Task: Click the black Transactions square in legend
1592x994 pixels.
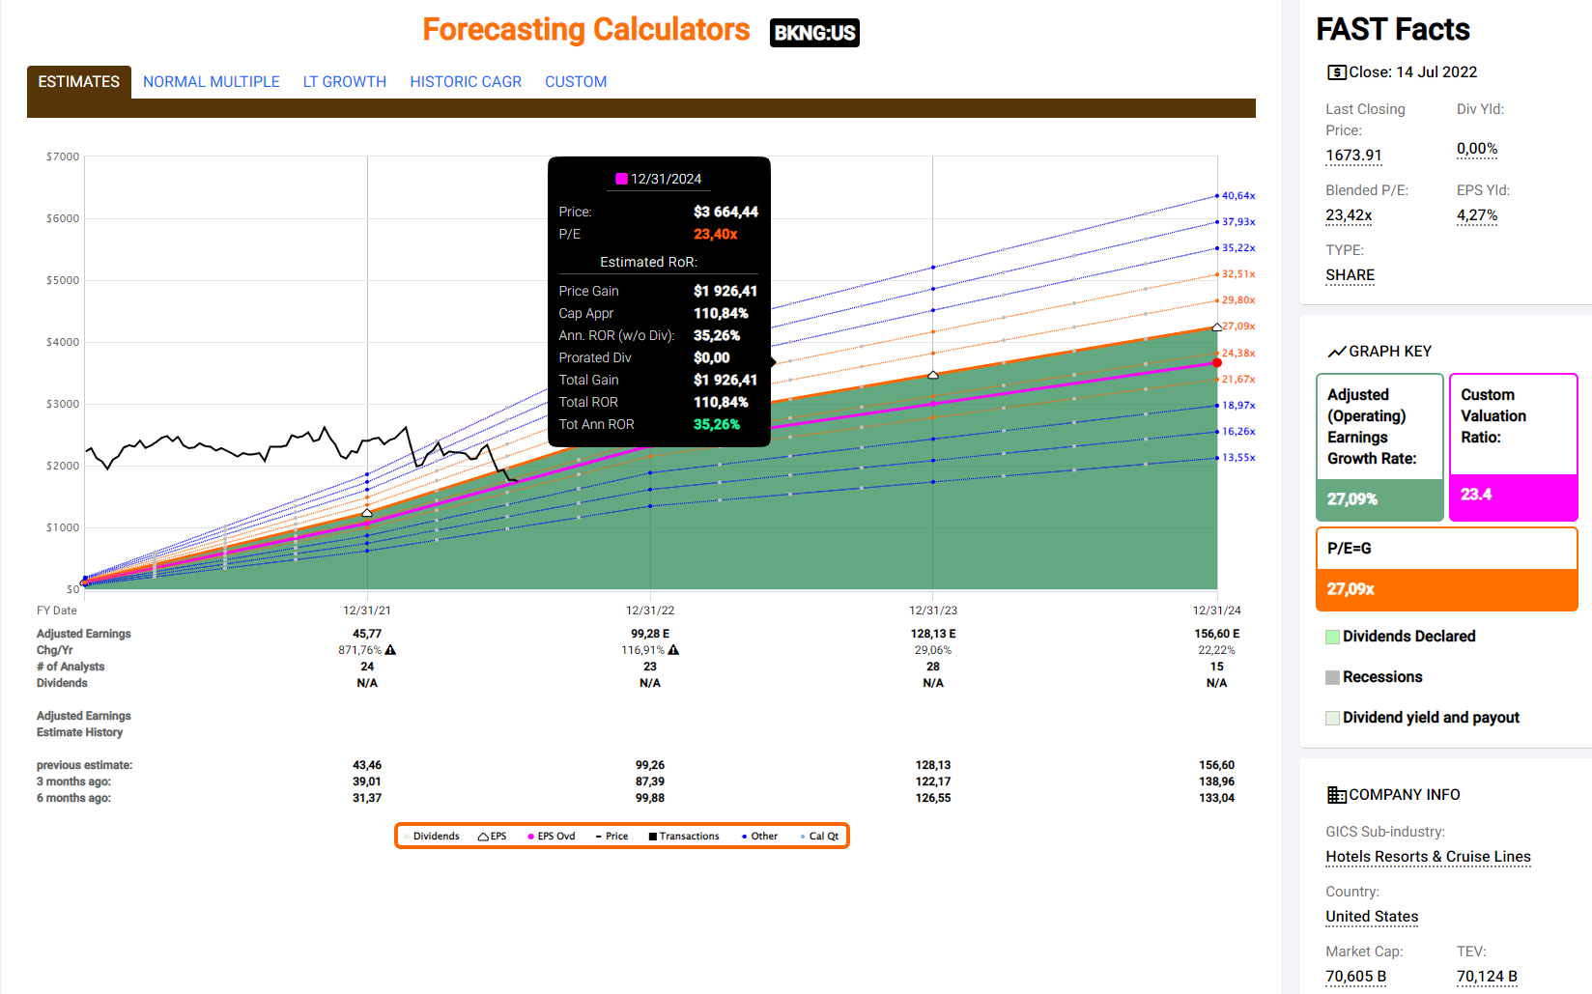Action: coord(653,837)
